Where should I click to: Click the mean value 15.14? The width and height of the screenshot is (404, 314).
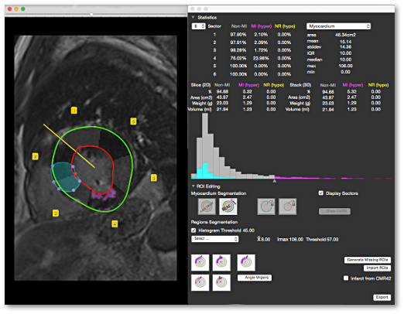tap(345, 42)
